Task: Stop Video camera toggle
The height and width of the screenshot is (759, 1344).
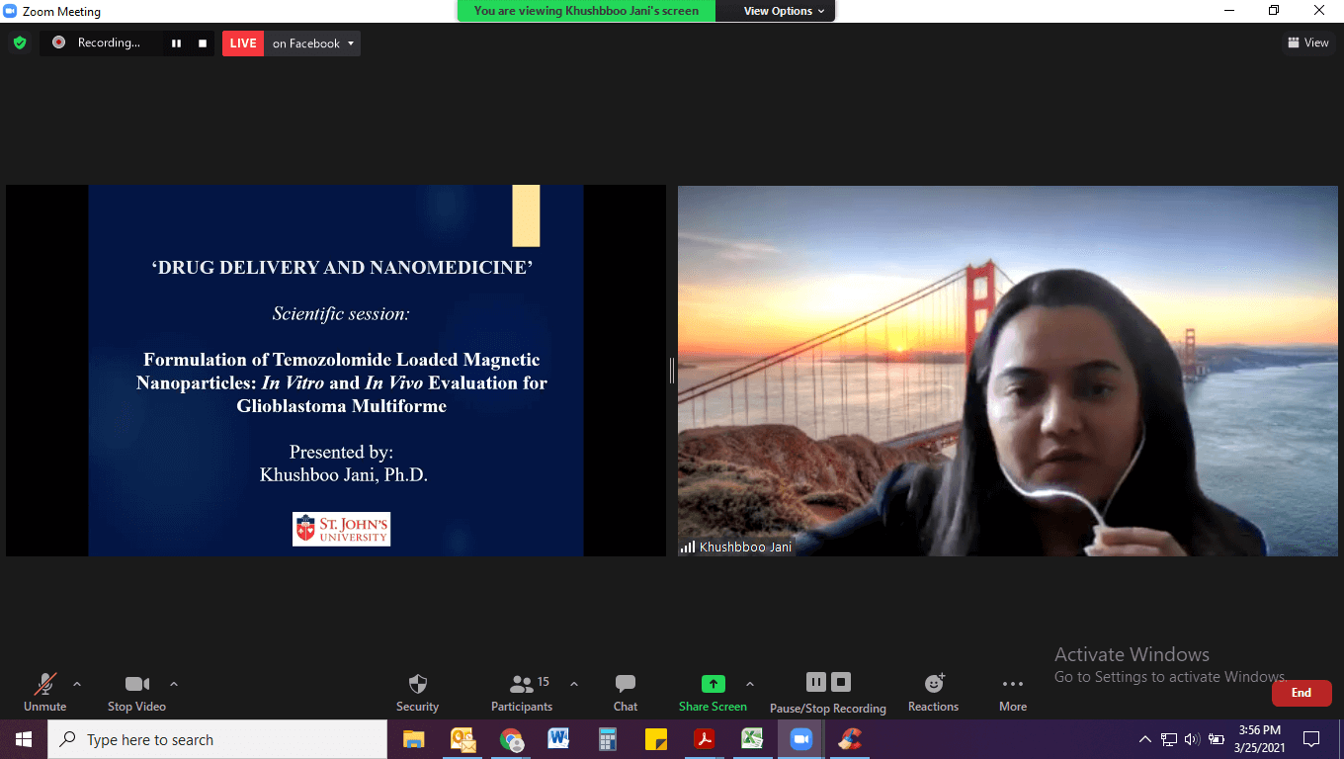Action: [x=136, y=693]
